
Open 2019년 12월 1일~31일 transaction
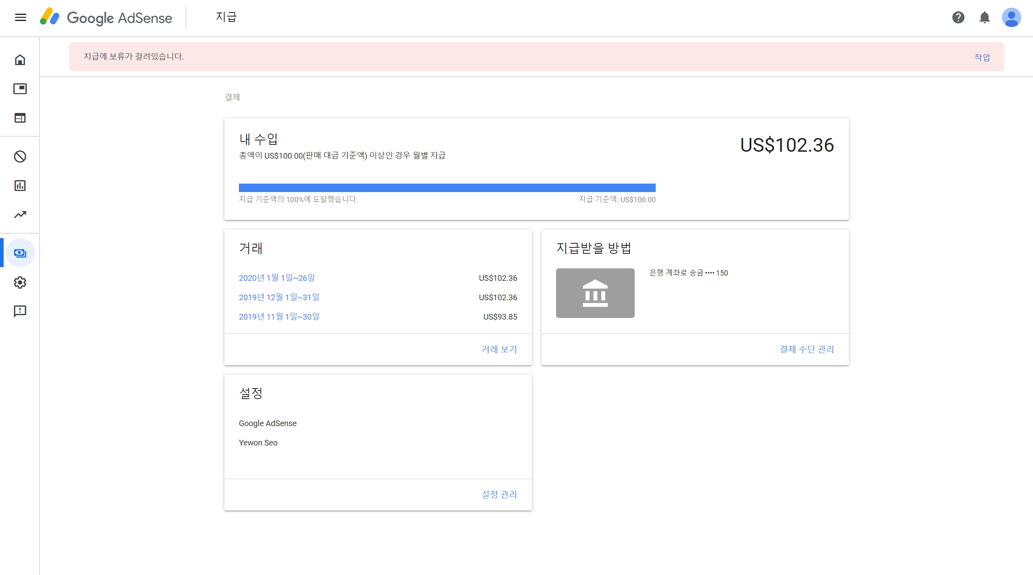279,297
